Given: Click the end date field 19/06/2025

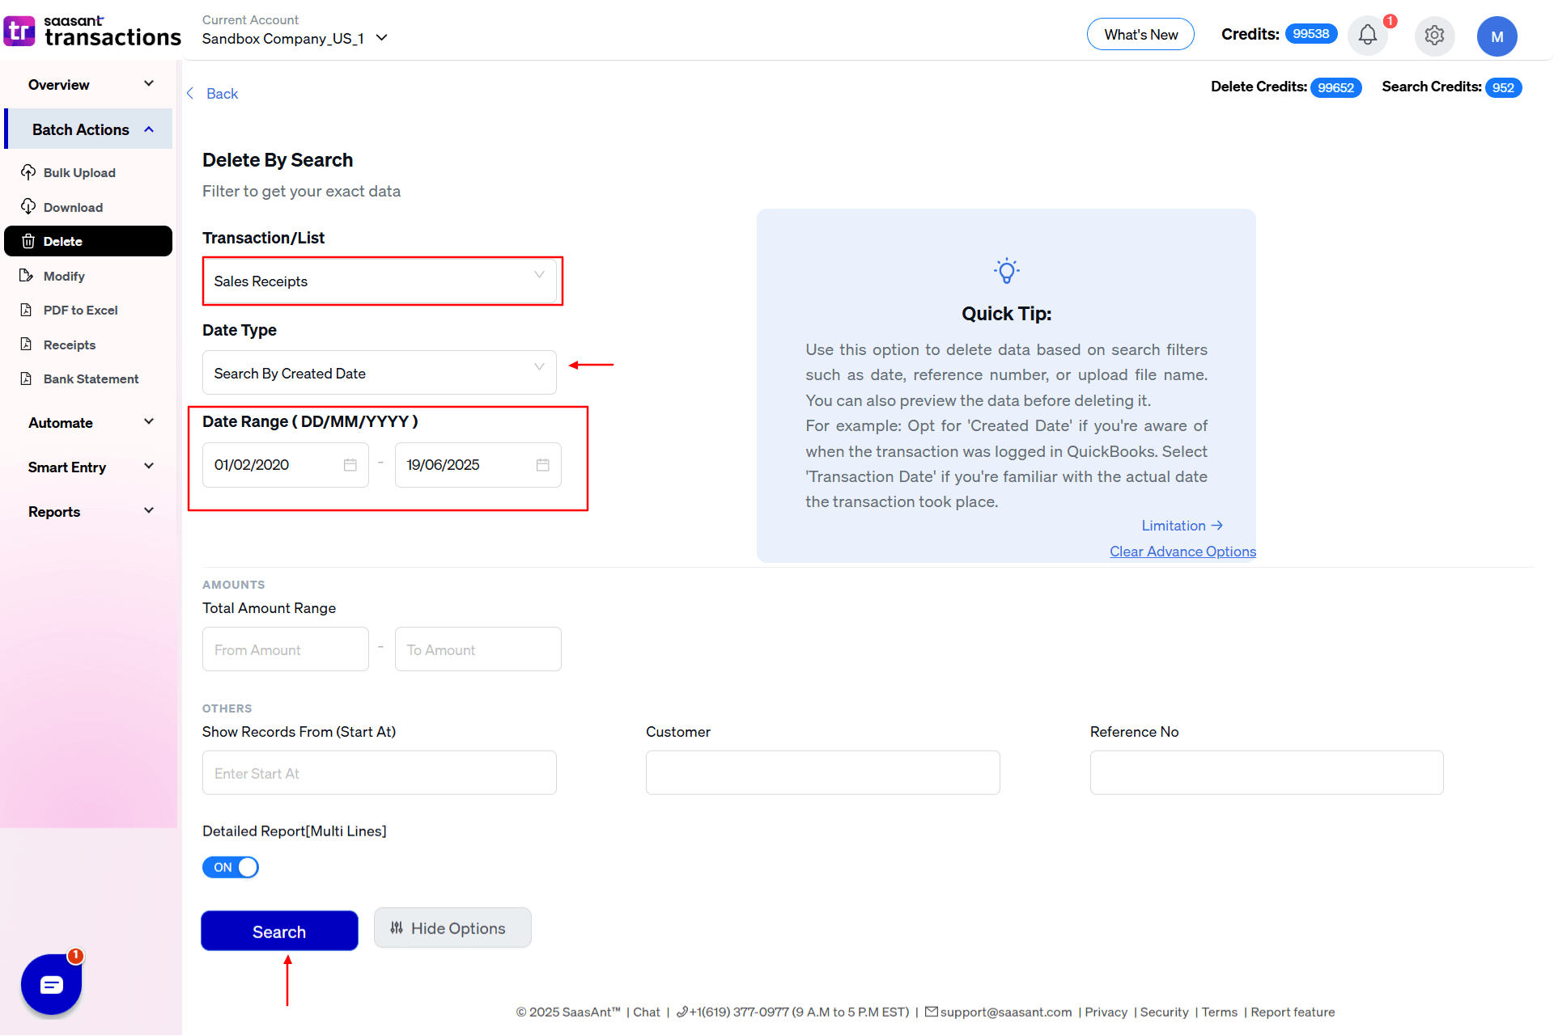Looking at the screenshot, I should click(x=478, y=465).
